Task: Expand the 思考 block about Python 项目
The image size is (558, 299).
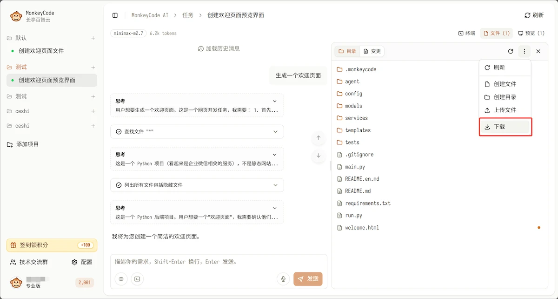Action: tap(275, 155)
